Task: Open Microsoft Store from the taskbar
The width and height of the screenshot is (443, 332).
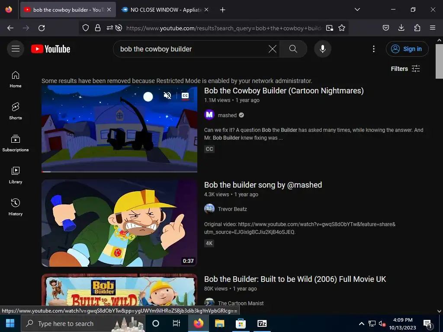Action: (241, 323)
